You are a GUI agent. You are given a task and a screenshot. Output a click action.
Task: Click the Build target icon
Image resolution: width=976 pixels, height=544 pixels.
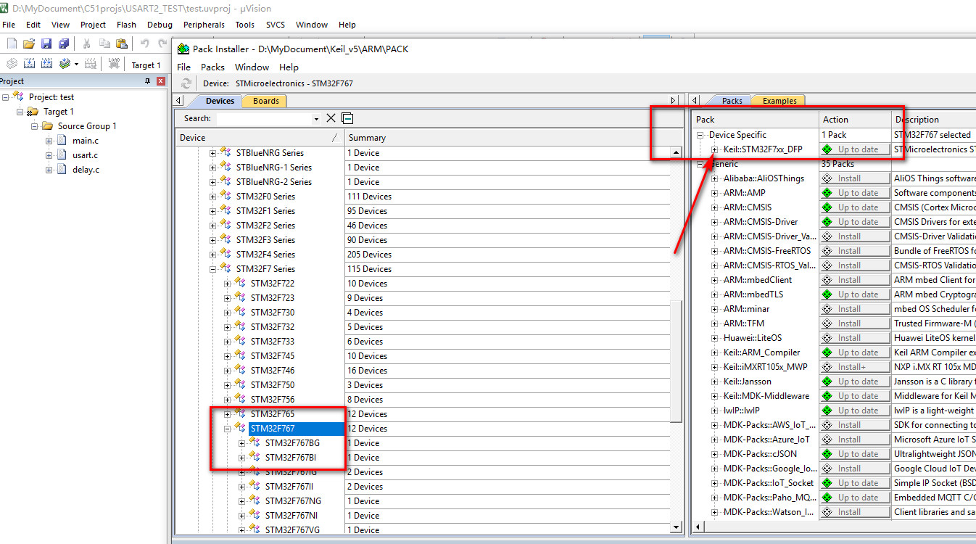(29, 64)
